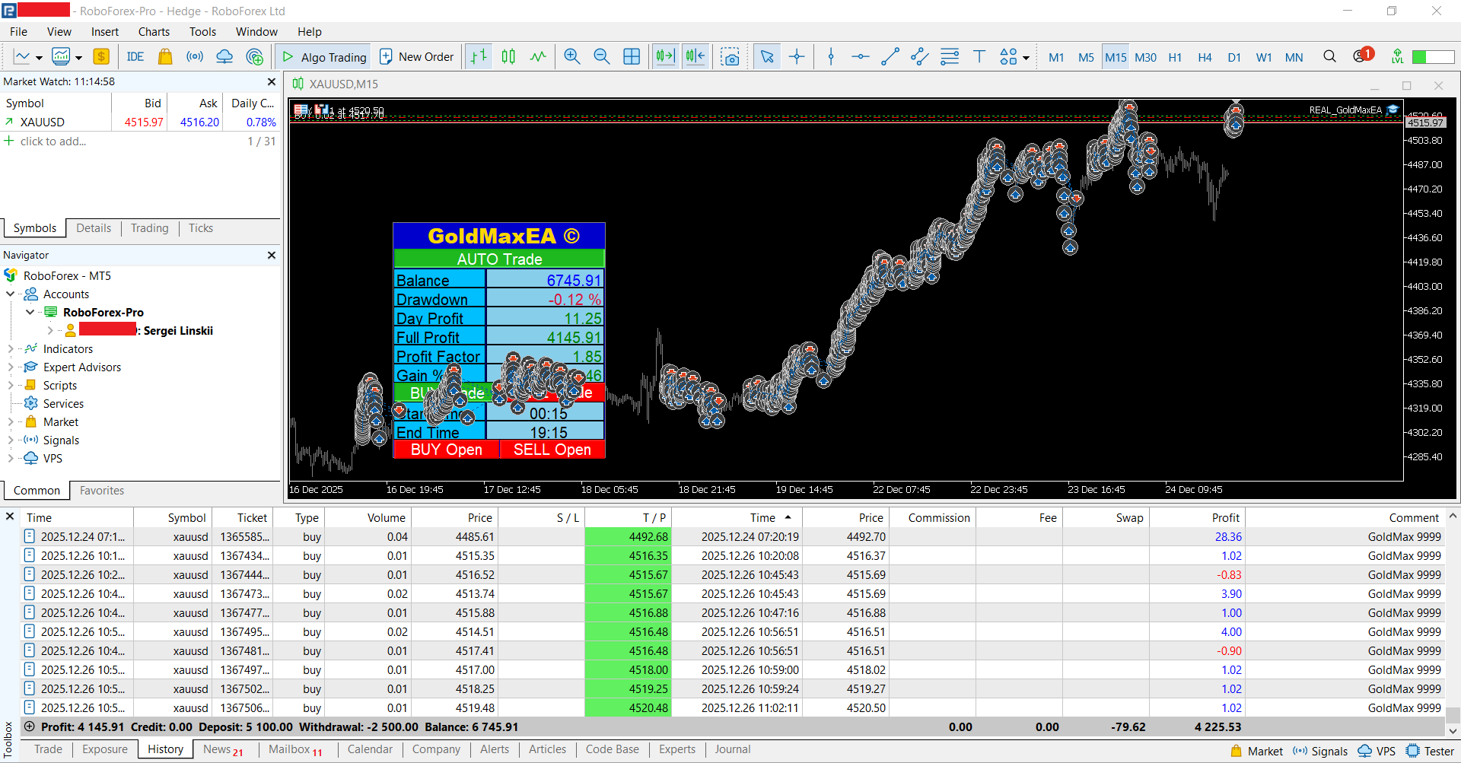
Task: Open the Insert menu
Action: [x=105, y=31]
